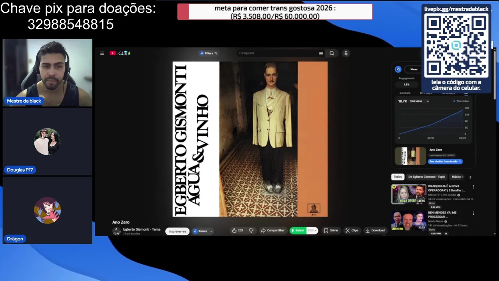Show more chips with right arrow
499x281 pixels.
[470, 177]
